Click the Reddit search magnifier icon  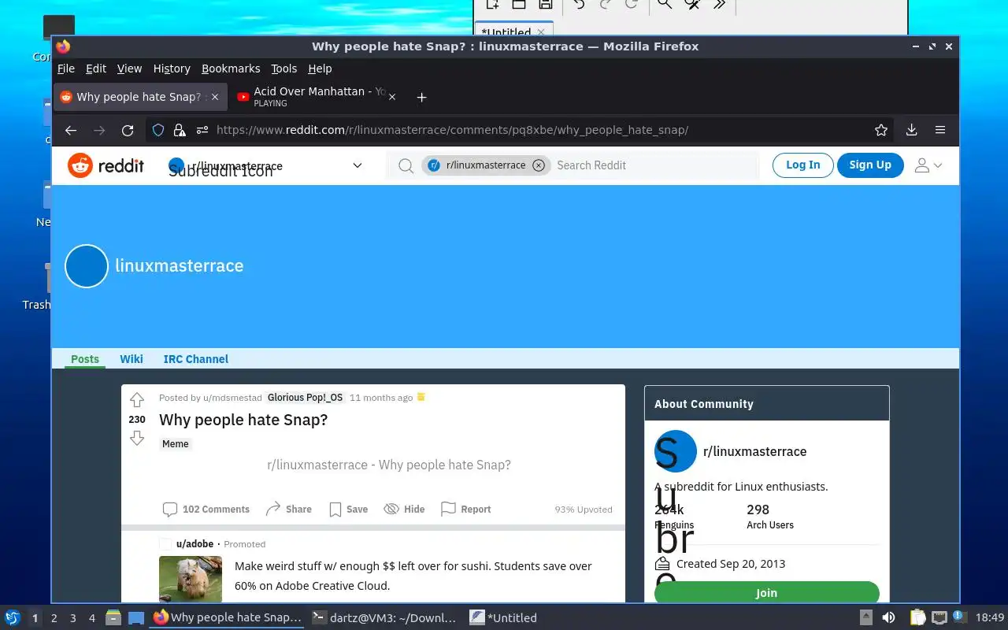pos(406,165)
